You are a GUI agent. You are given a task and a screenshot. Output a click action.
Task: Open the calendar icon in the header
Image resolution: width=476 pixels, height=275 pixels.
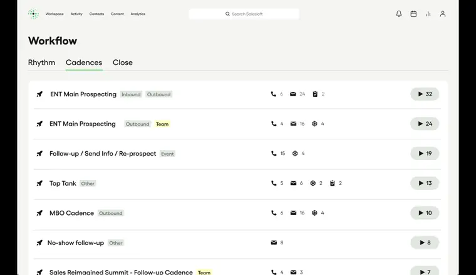[x=413, y=14]
